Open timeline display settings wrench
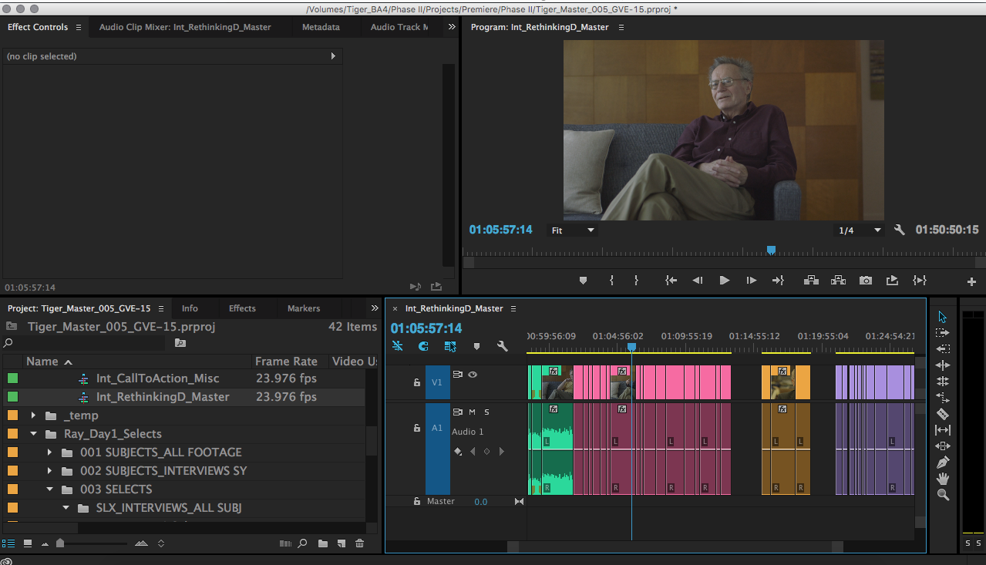Viewport: 986px width, 565px height. pos(503,346)
